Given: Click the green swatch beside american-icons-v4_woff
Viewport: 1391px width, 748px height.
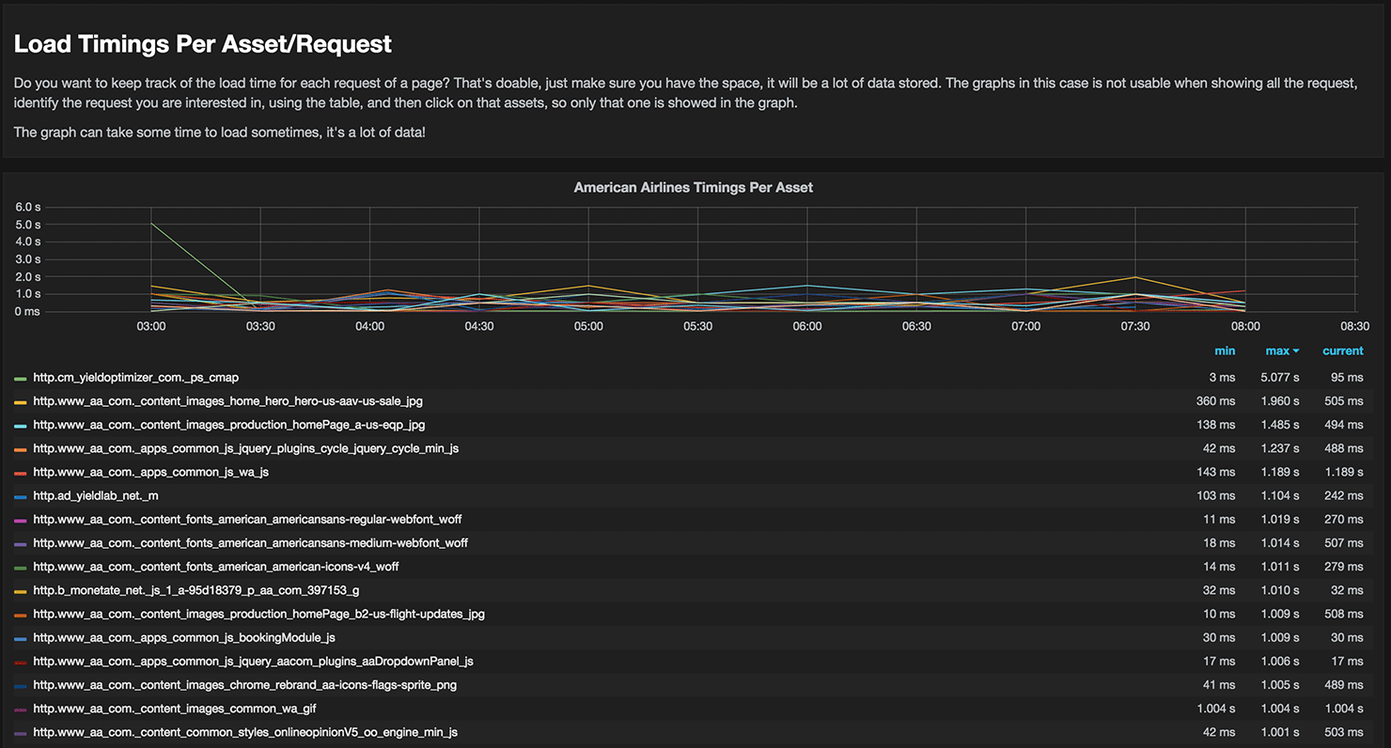Looking at the screenshot, I should pos(21,568).
